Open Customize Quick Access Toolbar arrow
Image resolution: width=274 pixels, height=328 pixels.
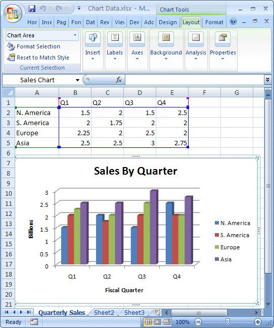tap(79, 9)
